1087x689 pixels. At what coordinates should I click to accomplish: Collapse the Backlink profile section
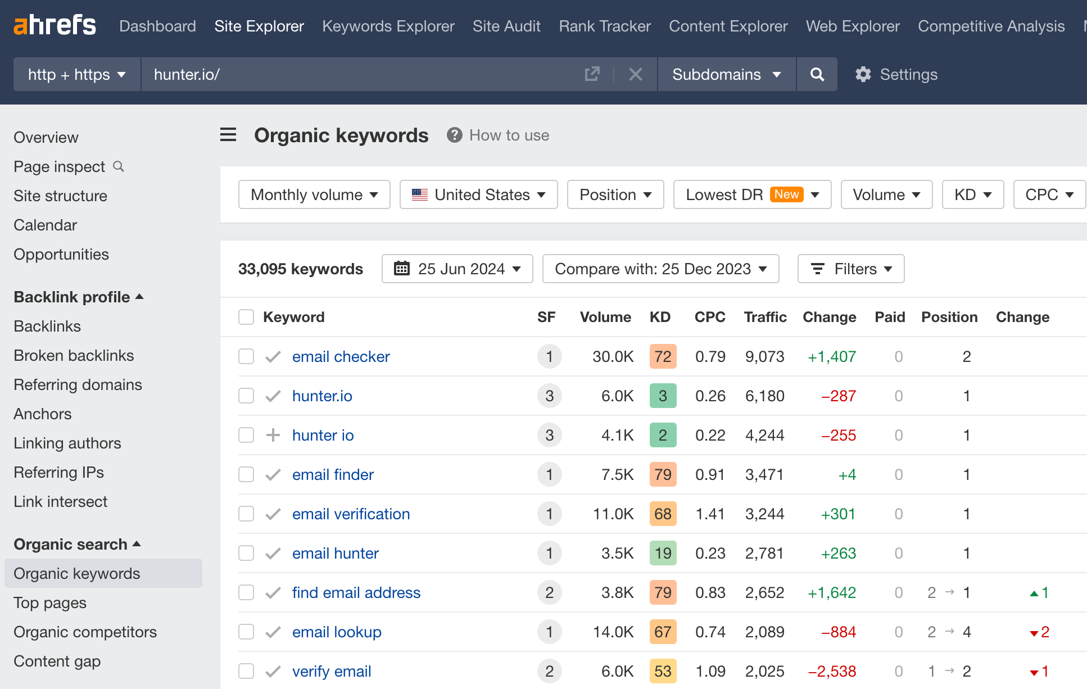coord(79,297)
